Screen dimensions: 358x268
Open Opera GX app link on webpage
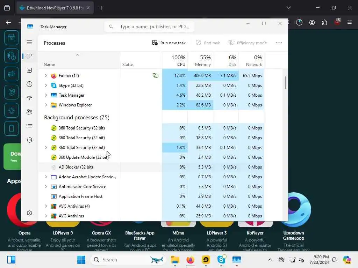(101, 233)
